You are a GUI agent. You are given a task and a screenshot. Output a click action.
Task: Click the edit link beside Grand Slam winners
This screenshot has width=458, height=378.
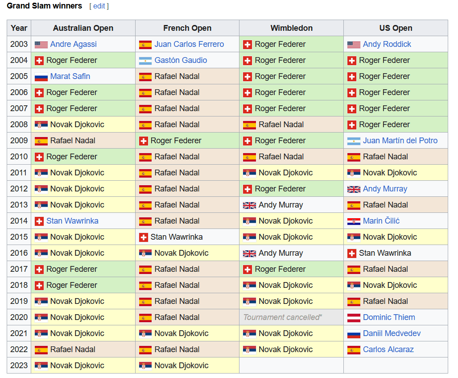(99, 6)
